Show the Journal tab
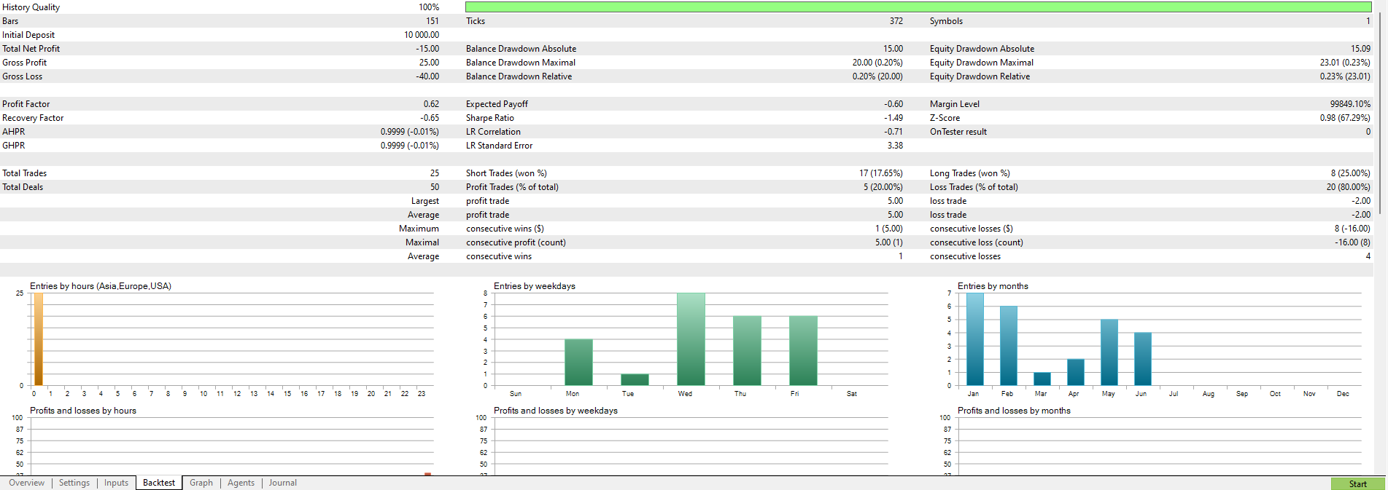The height and width of the screenshot is (490, 1388). pyautogui.click(x=282, y=483)
